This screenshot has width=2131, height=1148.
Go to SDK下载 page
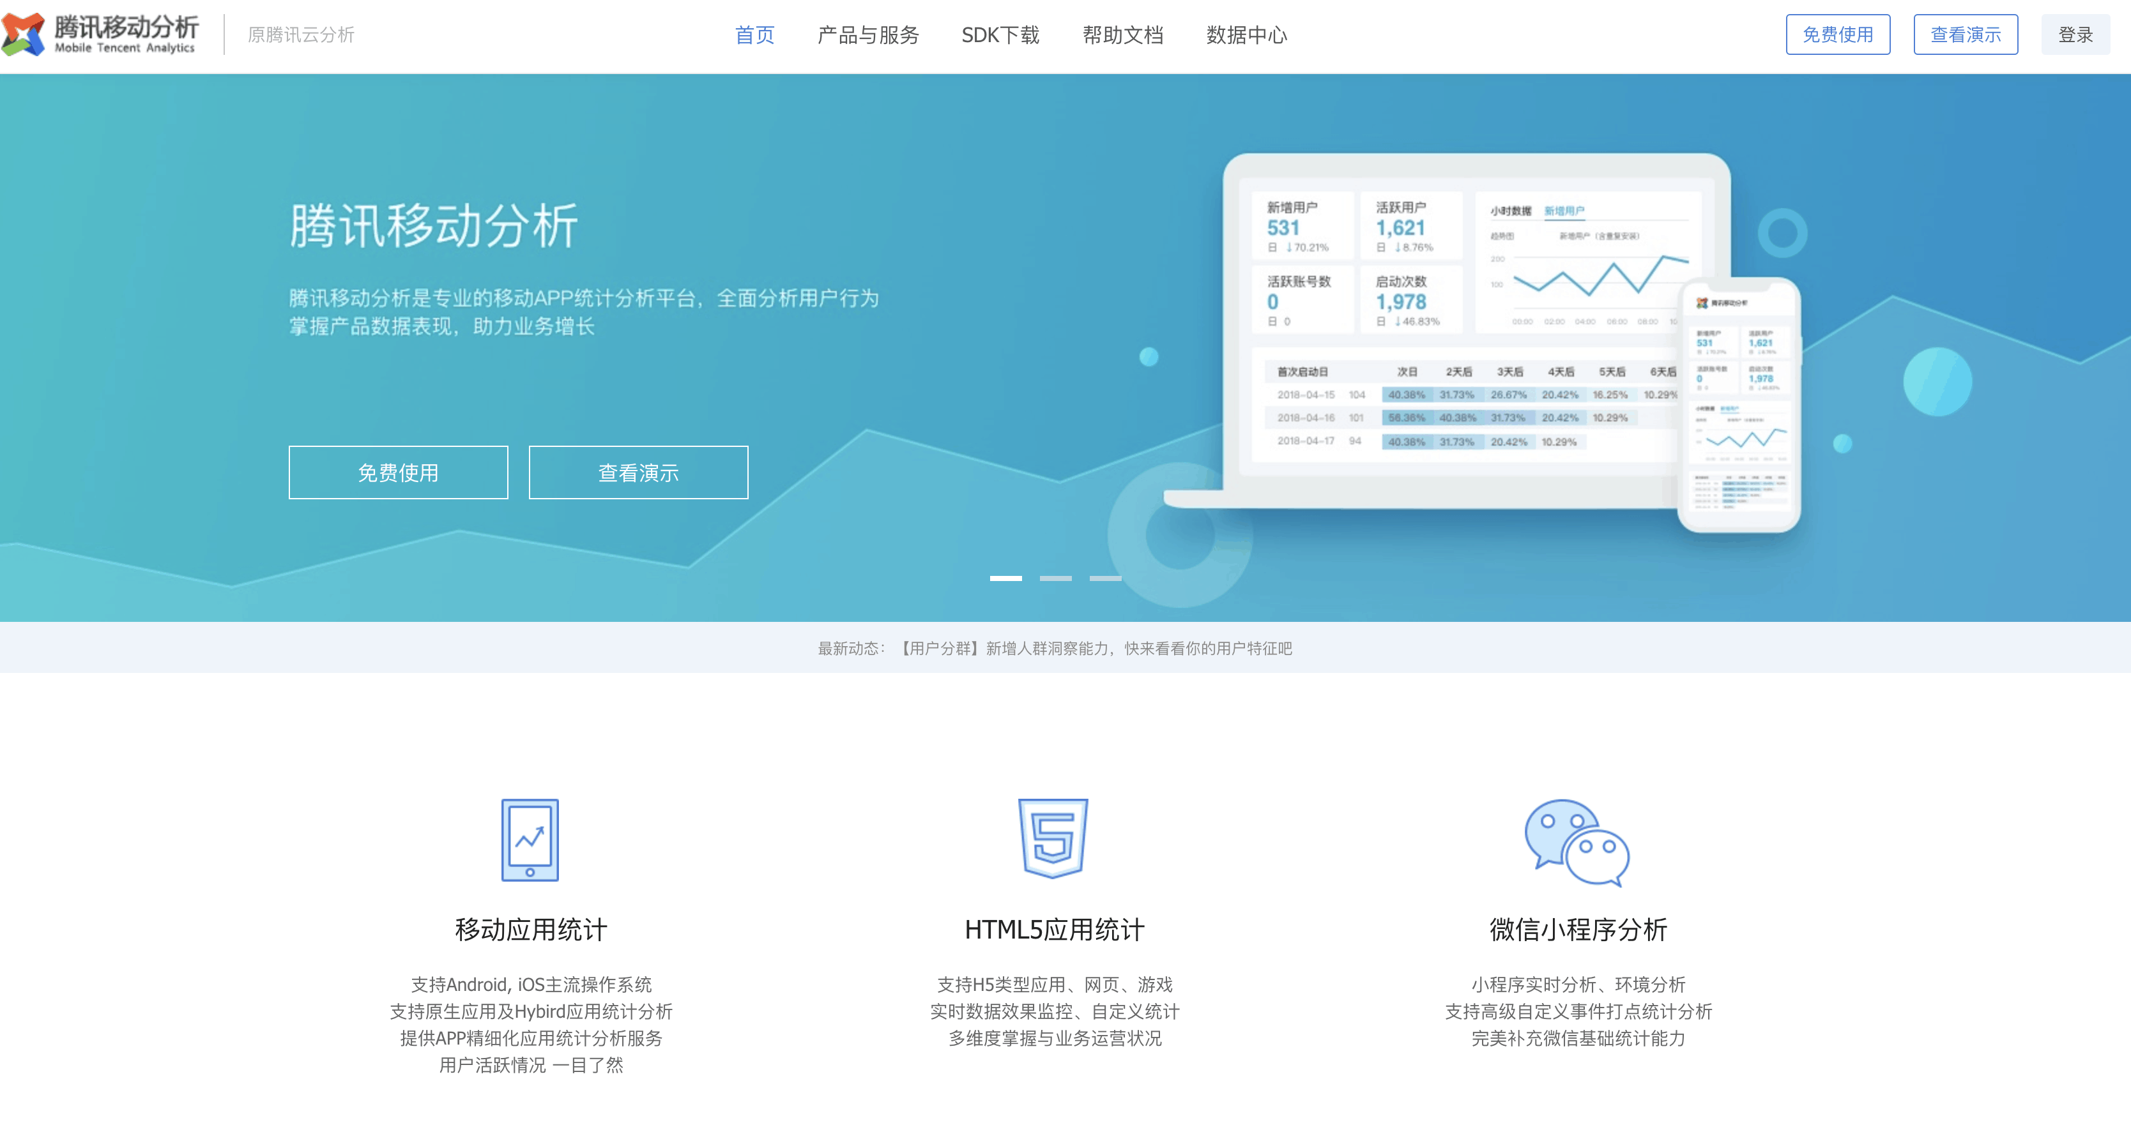1000,34
